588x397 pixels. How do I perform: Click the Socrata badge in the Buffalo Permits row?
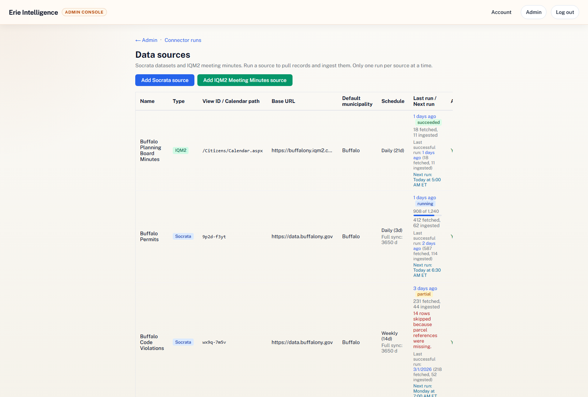[183, 236]
